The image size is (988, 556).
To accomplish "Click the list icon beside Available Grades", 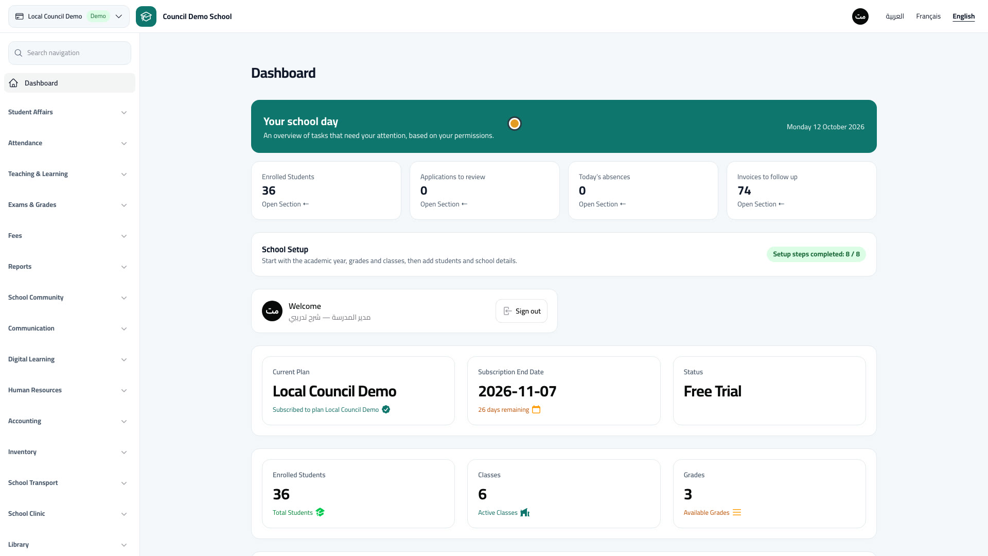I will pyautogui.click(x=737, y=512).
